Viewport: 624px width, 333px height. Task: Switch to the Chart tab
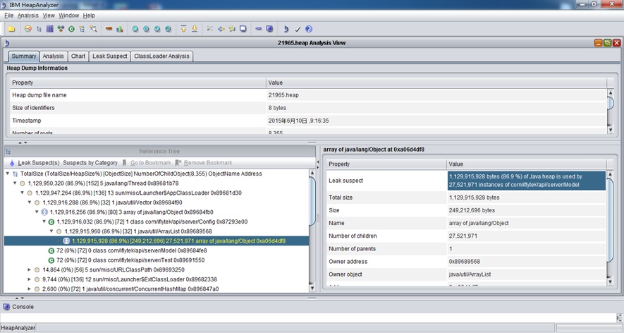[x=78, y=56]
